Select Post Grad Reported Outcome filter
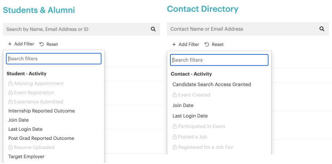332x164 pixels. [x=41, y=138]
